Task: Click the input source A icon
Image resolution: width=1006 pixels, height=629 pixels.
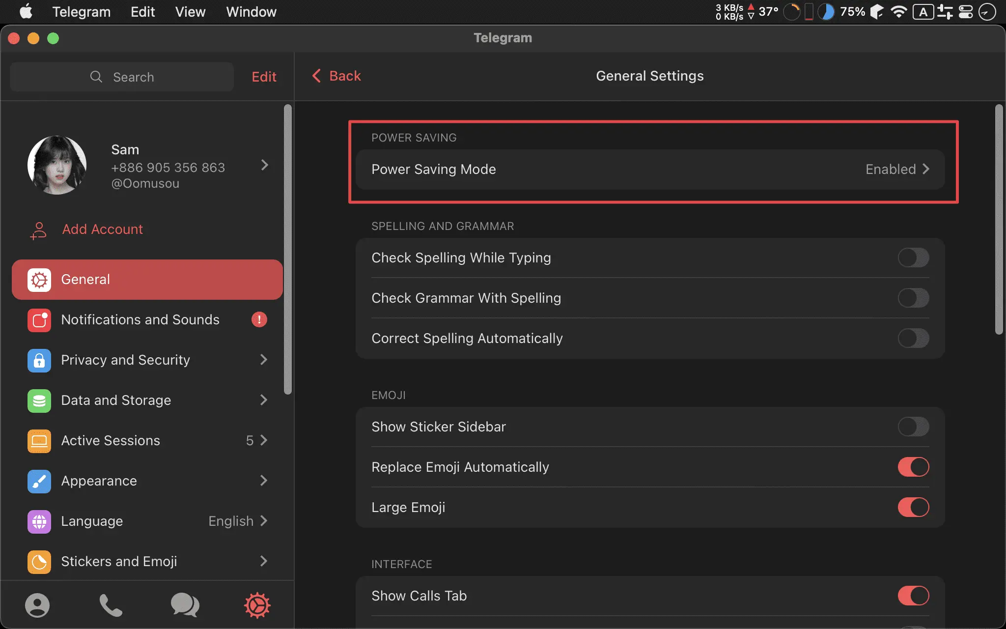Action: pyautogui.click(x=923, y=12)
